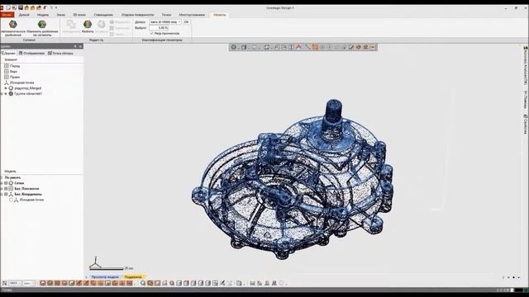Screen dimensions: 529x297
Task: Click the cube viewpoint icon in the viewport toolbar
Action: (244, 47)
